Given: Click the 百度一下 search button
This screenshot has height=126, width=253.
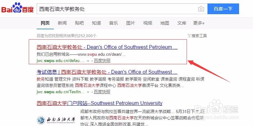Looking at the screenshot, I should (x=223, y=9).
